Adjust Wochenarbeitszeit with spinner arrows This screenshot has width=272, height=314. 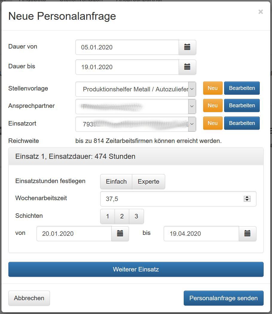pos(247,199)
